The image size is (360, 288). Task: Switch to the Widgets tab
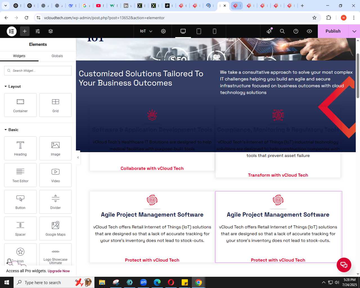[x=19, y=56]
